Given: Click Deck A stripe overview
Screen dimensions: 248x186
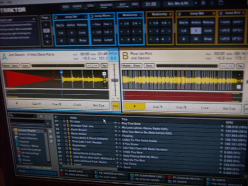Looking at the screenshot, I should (58, 94).
